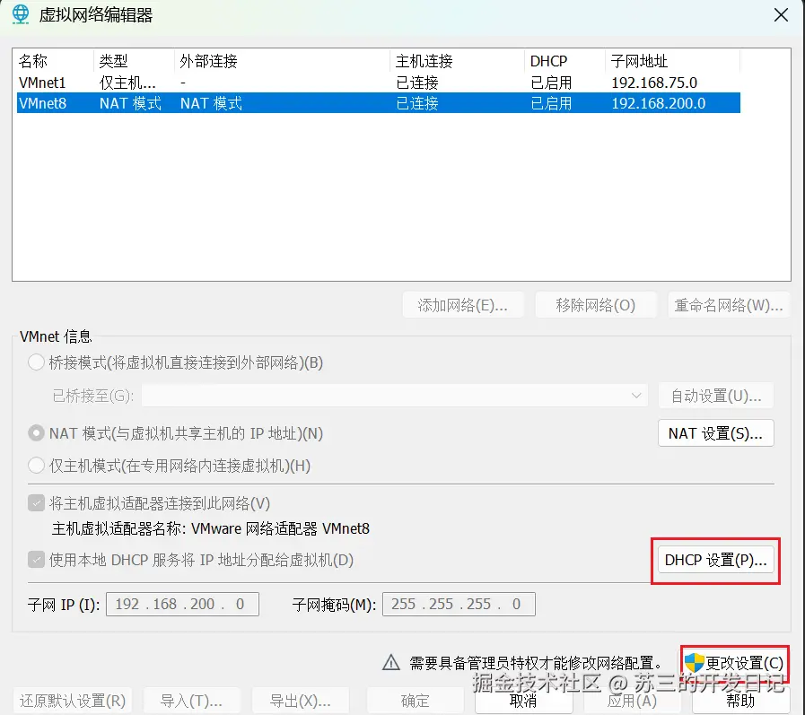Screen dimensions: 805x715
Task: Click the 帮助 button
Action: 740,701
